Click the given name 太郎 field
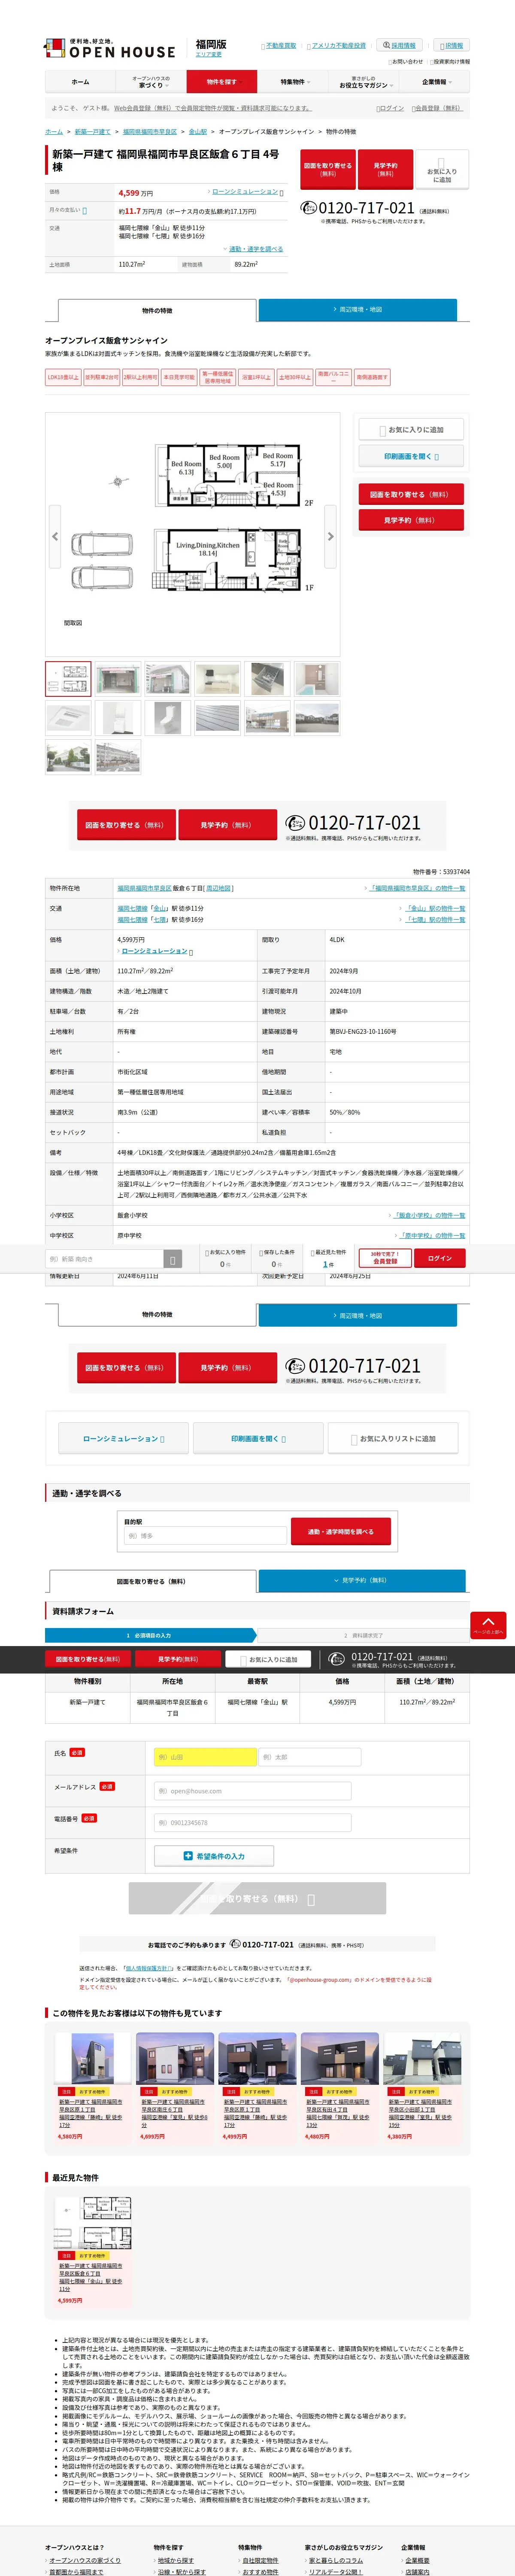 310,1756
